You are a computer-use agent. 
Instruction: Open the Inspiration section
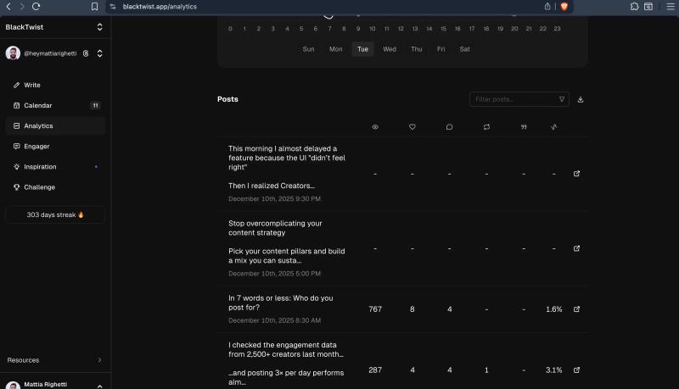(55, 166)
